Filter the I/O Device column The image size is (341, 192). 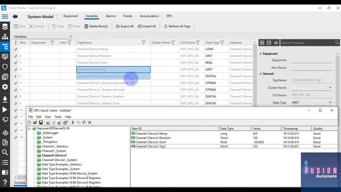coord(198,43)
